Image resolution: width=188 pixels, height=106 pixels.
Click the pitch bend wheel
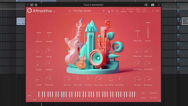tap(30, 95)
